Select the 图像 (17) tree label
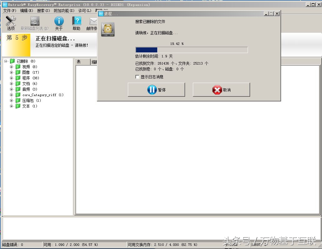The height and width of the screenshot is (249, 322). (x=31, y=72)
